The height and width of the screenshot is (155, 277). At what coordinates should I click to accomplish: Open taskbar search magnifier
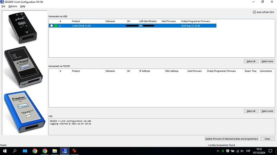point(15,151)
